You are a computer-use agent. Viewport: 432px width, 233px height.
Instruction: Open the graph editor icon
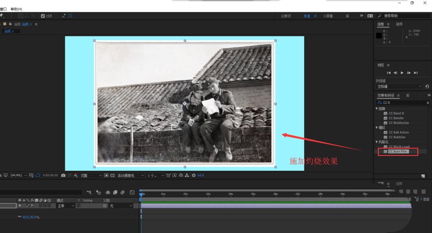coord(132,192)
